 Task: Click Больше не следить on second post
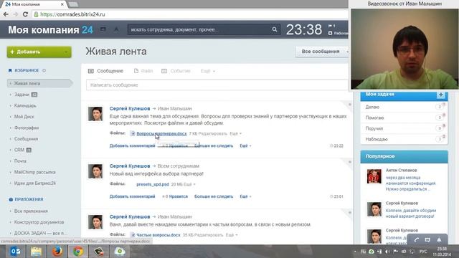click(x=214, y=196)
